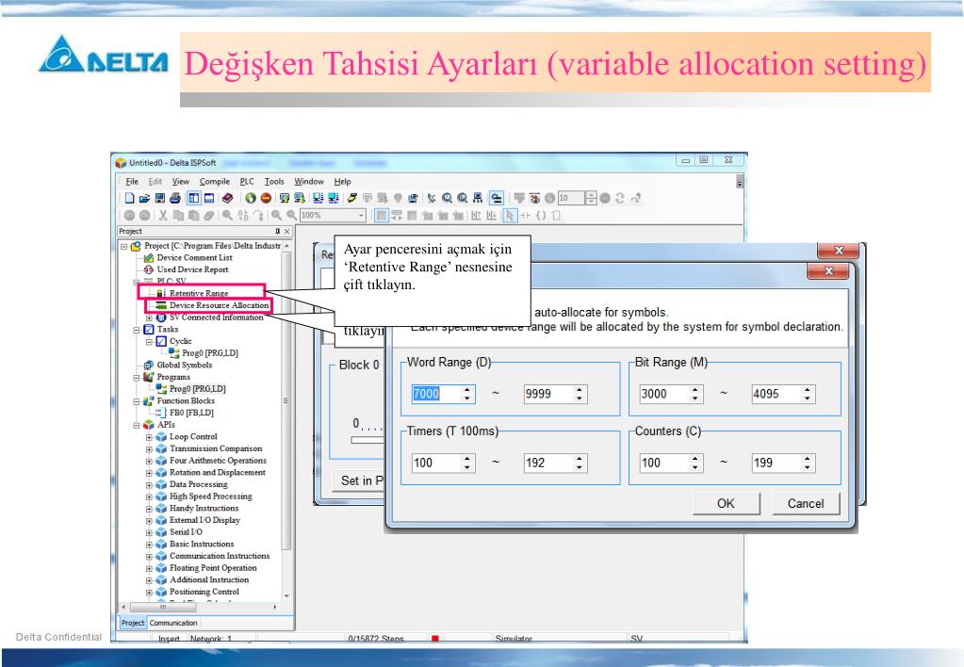Click Cancel in the allocation dialog
The width and height of the screenshot is (964, 667).
coord(805,504)
